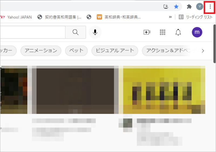Viewport: 216px width, 152px height.
Task: Select the ペット category chip
Action: pos(76,50)
